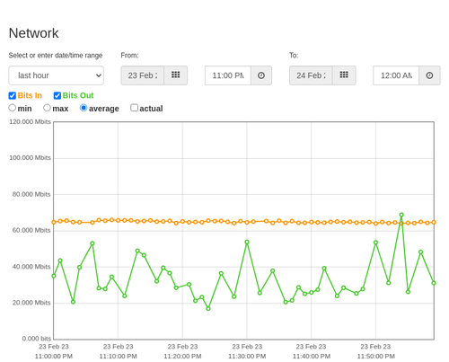Open the To time clock picker icon
This screenshot has height=362, width=449.
(x=429, y=75)
